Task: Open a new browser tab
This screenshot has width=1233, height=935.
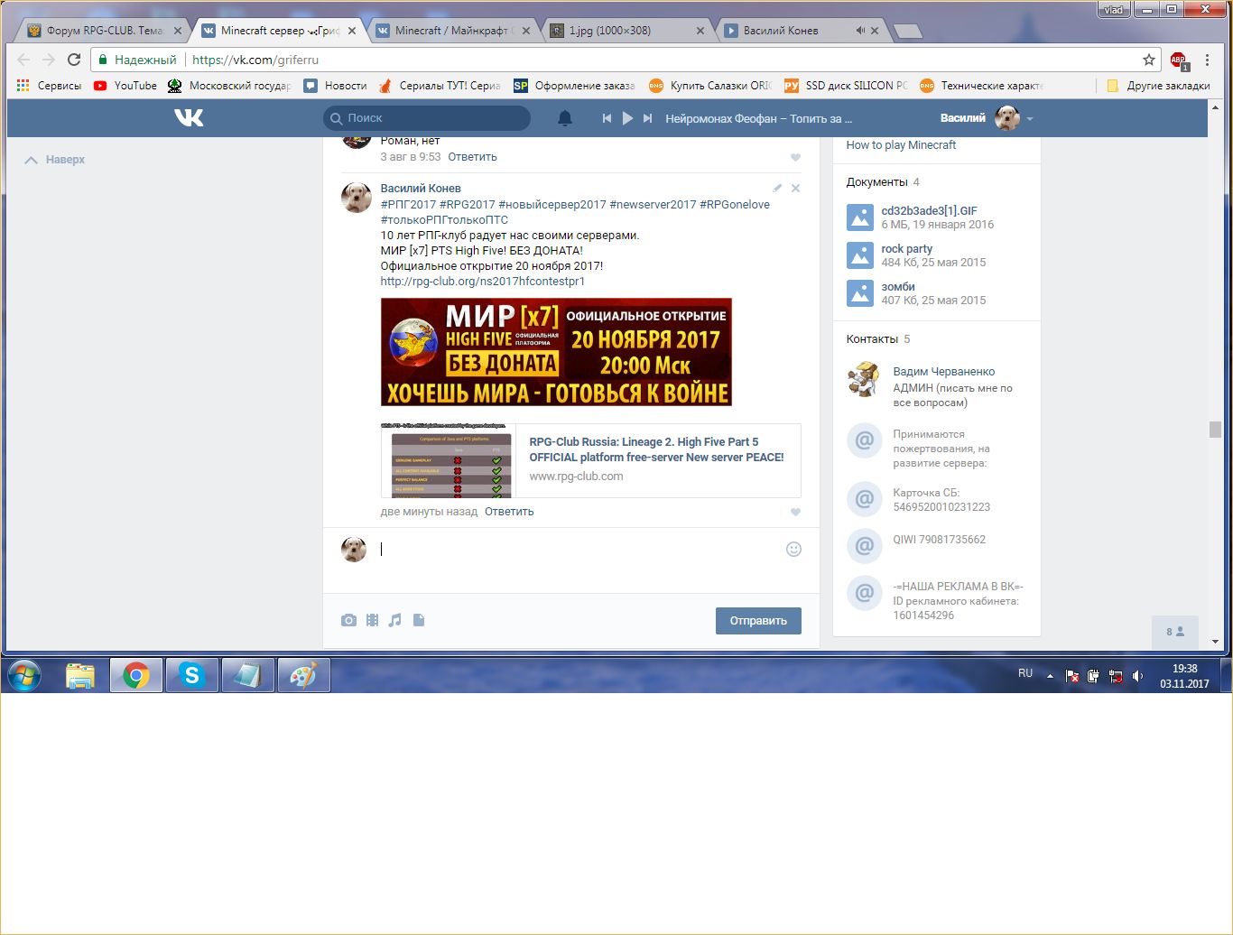Action: 907,32
